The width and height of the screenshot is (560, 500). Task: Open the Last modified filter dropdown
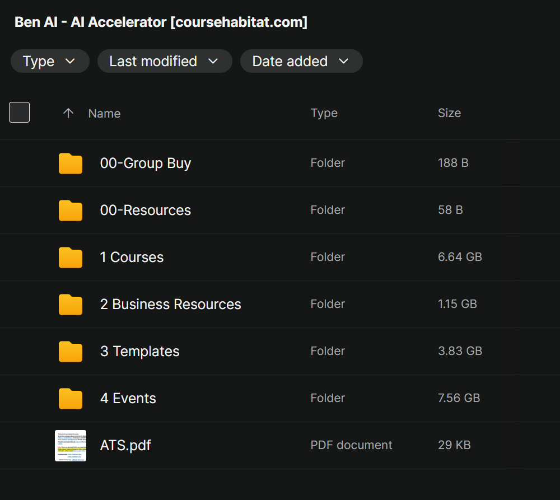(164, 61)
